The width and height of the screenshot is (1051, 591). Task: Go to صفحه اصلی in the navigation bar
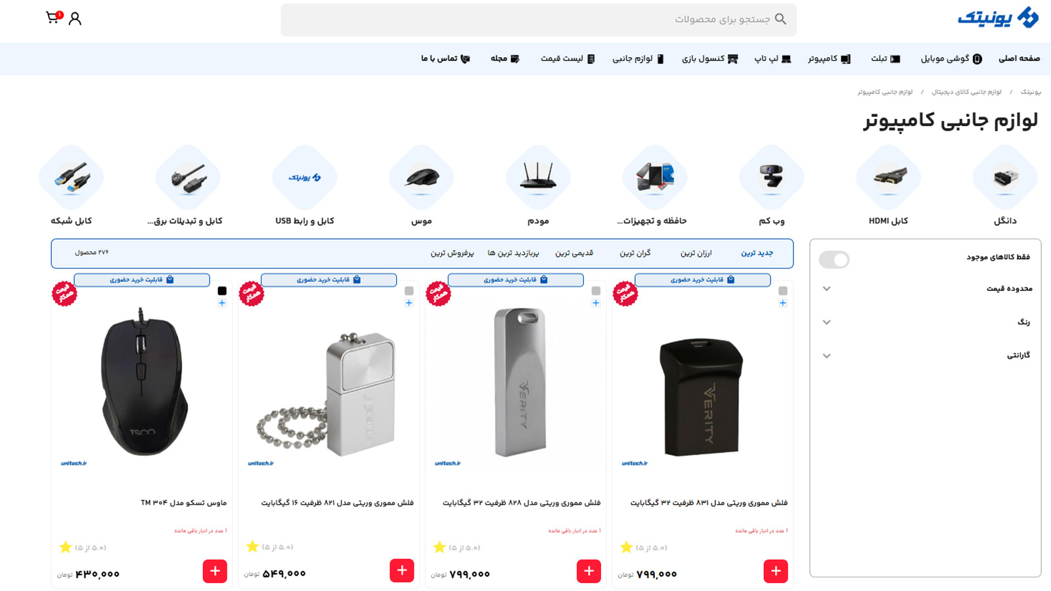pyautogui.click(x=1019, y=58)
